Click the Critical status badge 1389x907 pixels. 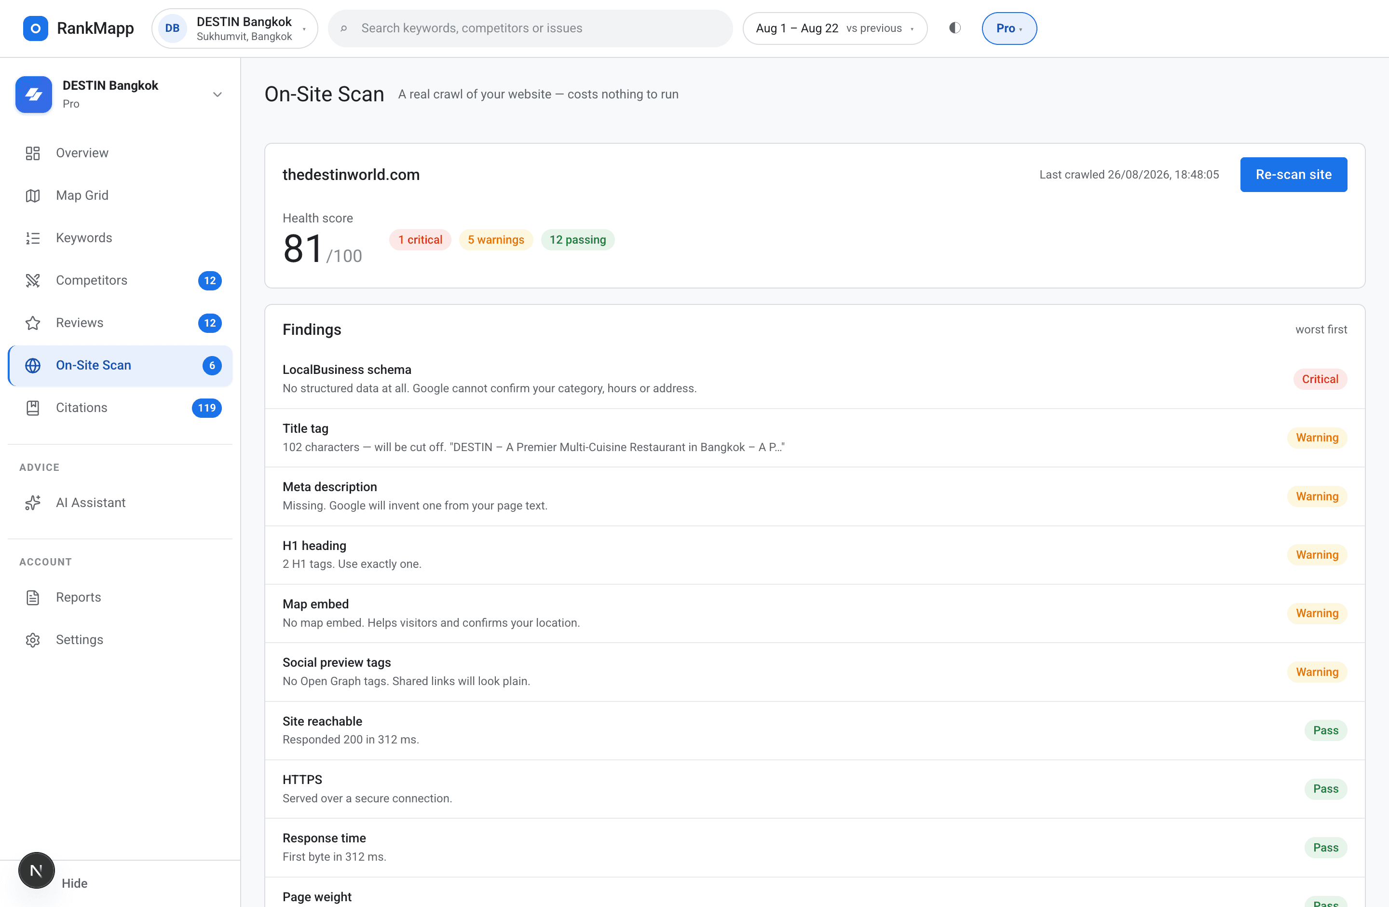tap(1320, 379)
